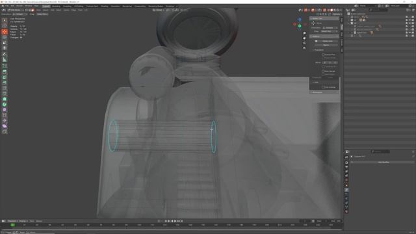This screenshot has width=416, height=234.
Task: Click the blue Z axis gizmo
Action: [300, 19]
